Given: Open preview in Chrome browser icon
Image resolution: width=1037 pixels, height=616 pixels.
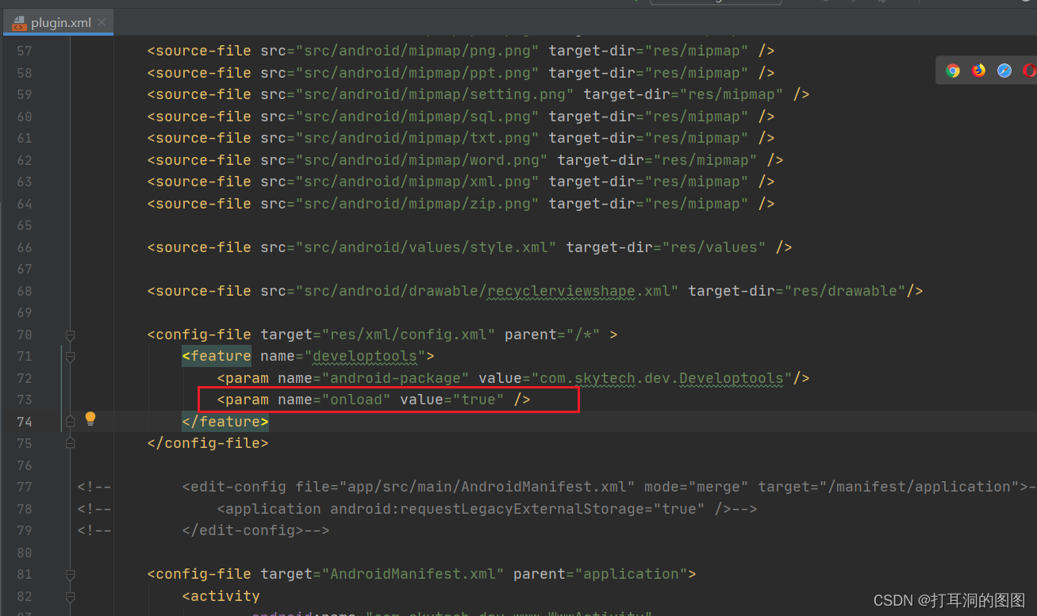Looking at the screenshot, I should click(953, 71).
